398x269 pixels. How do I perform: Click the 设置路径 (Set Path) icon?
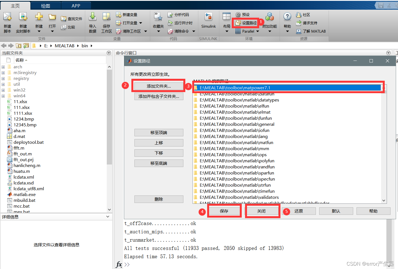click(246, 23)
